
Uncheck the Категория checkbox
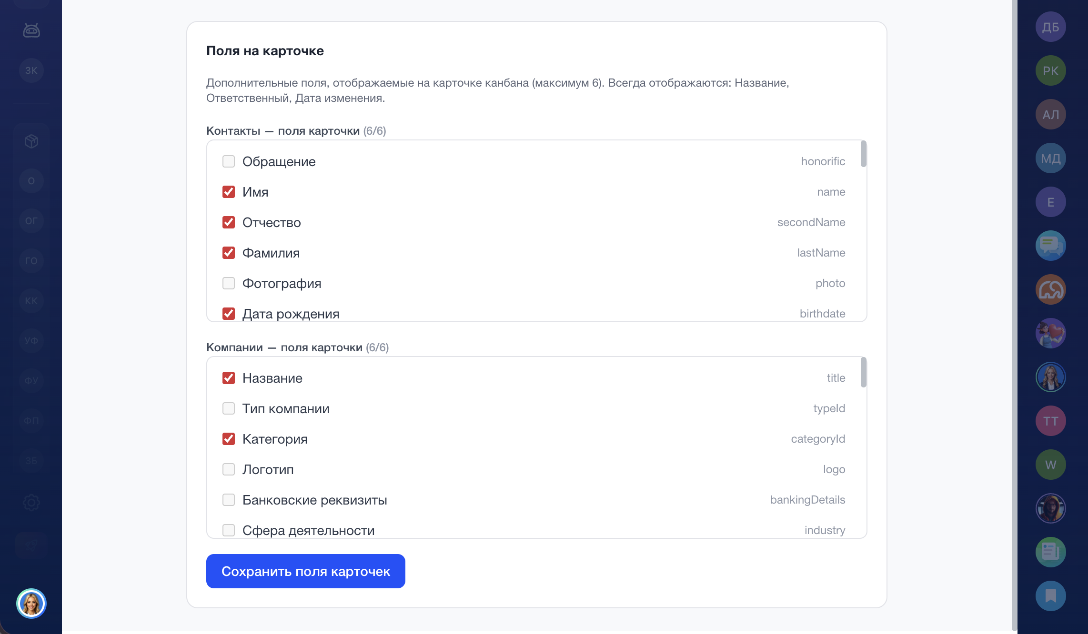229,439
